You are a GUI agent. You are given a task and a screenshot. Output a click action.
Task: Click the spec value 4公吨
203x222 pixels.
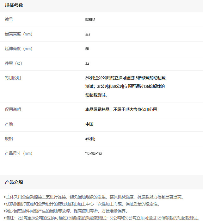90,139
